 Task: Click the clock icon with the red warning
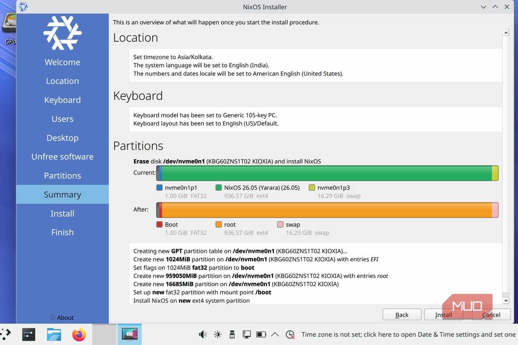click(x=290, y=334)
